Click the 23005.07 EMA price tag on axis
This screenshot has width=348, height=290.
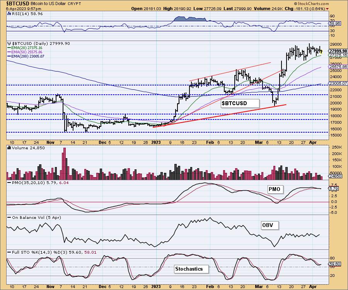click(338, 83)
